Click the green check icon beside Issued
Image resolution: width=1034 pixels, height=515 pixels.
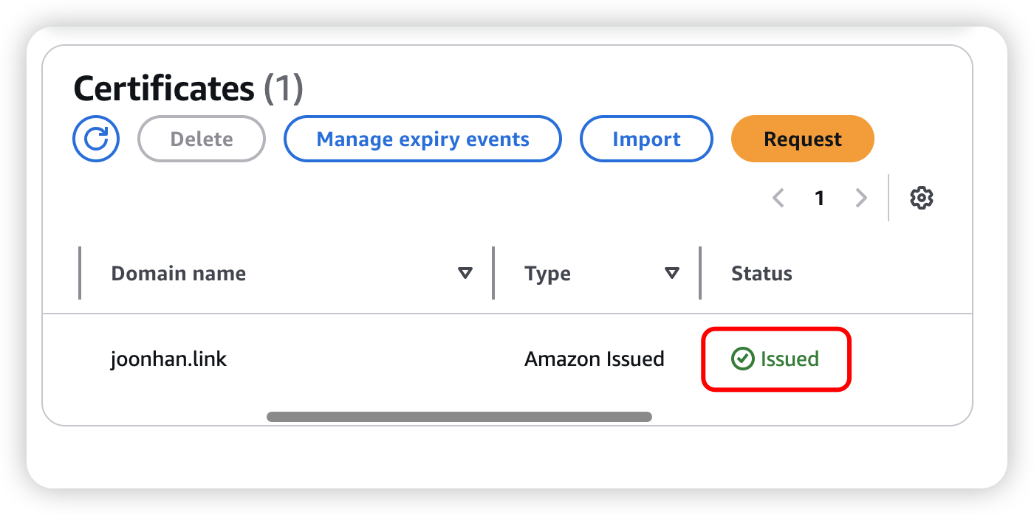[x=741, y=359]
